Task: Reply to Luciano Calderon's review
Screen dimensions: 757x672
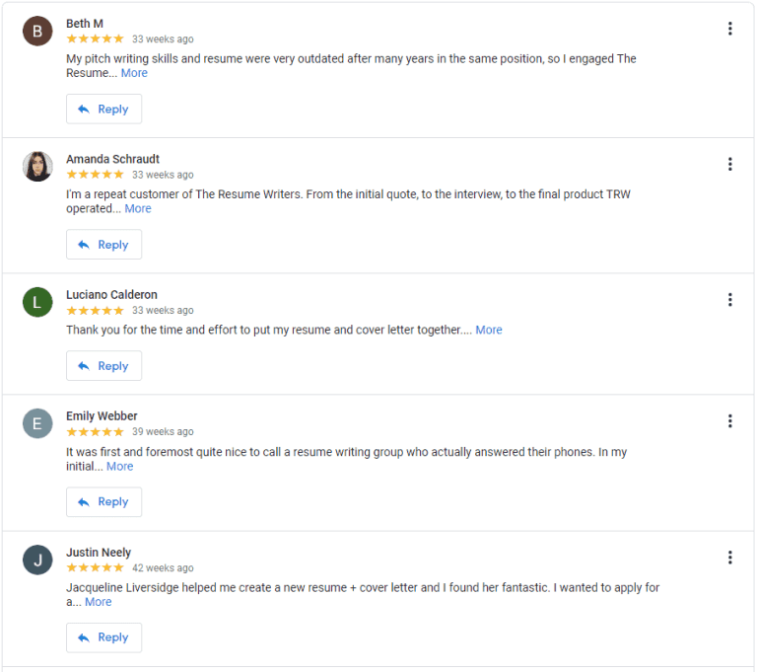Action: pyautogui.click(x=103, y=366)
